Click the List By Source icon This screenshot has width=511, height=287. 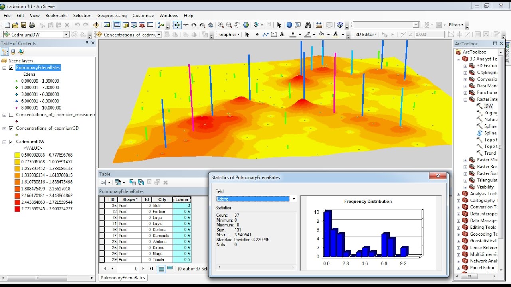pos(13,51)
